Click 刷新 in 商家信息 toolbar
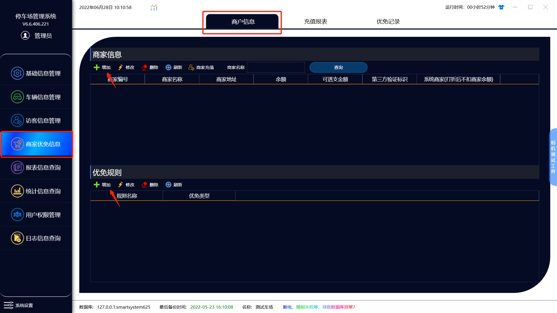Image resolution: width=557 pixels, height=313 pixels. point(174,67)
